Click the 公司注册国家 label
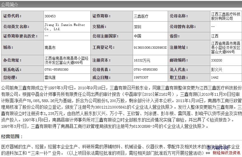This screenshot has height=157, width=242. 106,36
